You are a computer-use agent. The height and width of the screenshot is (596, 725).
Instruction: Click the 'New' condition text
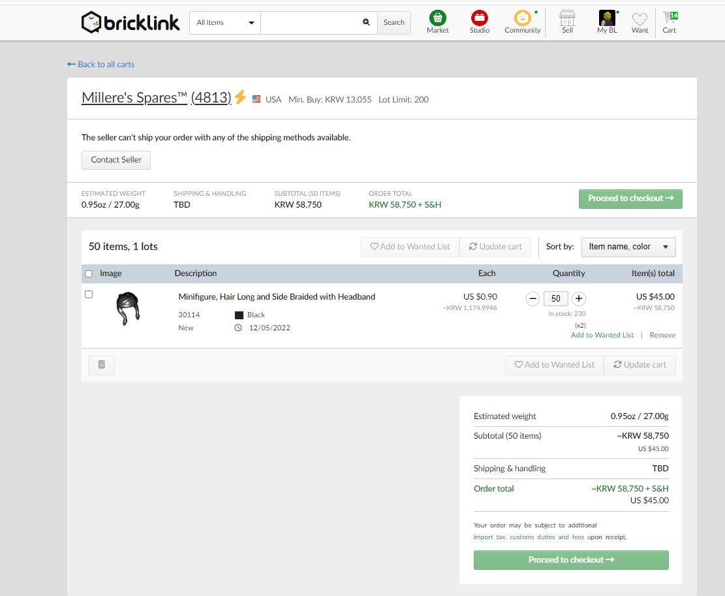pos(186,328)
